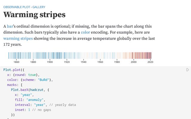Viewport: 191px width, 119px height.
Task: Click the "warming stripes" hyperlink
Action: pyautogui.click(x=18, y=38)
